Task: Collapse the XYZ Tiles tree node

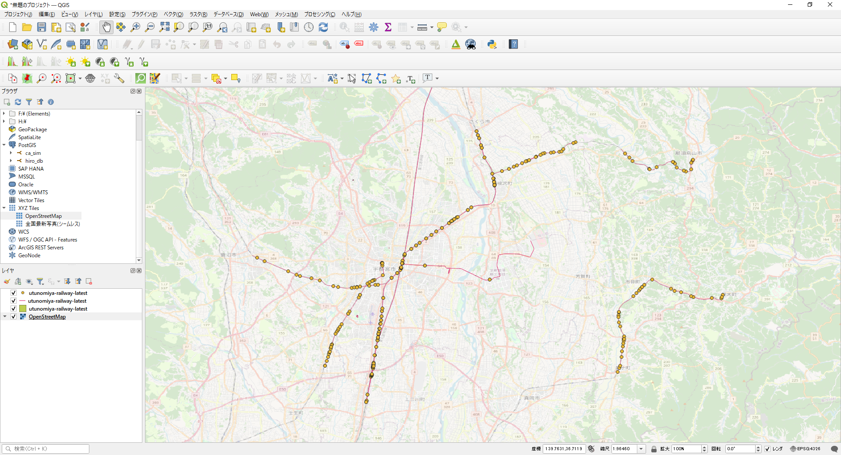Action: 4,208
